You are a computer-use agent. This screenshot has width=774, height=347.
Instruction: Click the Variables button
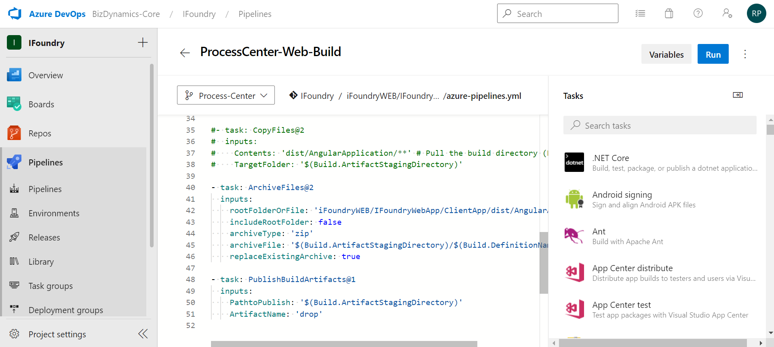[666, 54]
